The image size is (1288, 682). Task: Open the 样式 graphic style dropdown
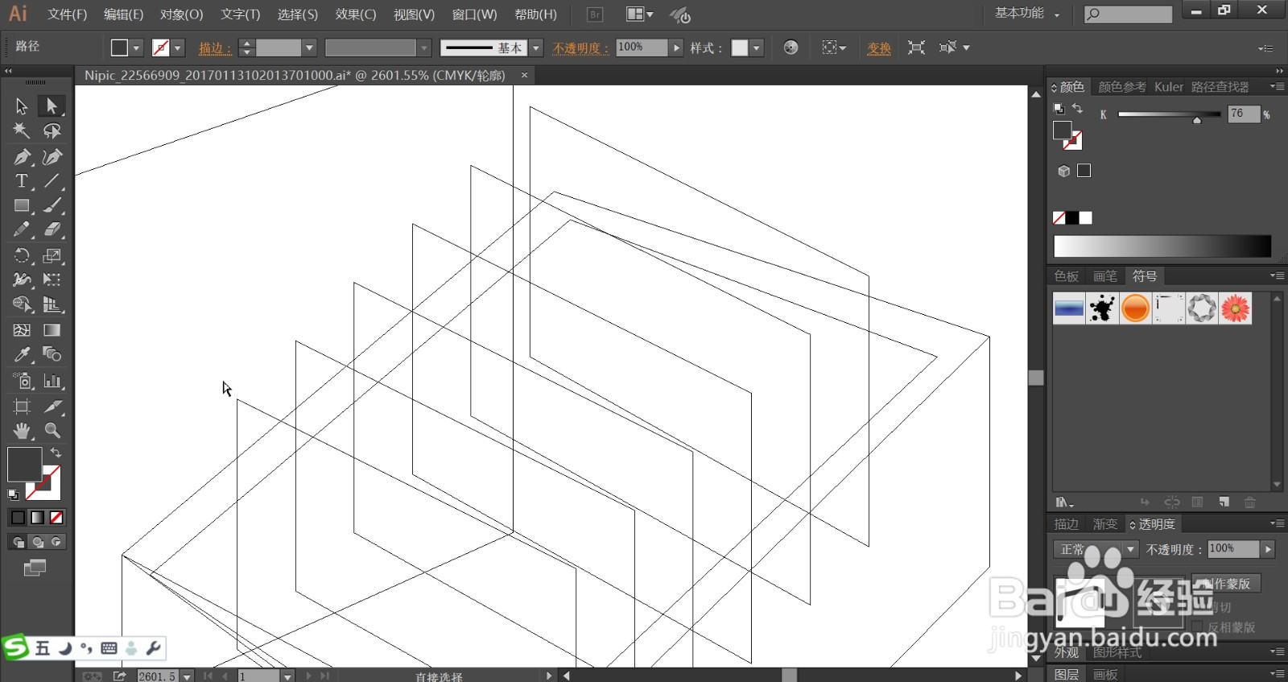[x=756, y=48]
